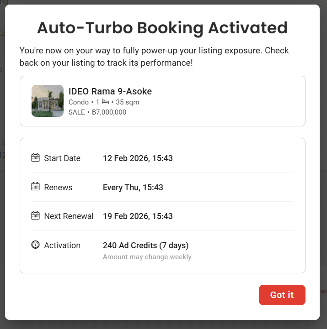Click the Next Renewal calendar icon
This screenshot has width=327, height=329.
[35, 216]
